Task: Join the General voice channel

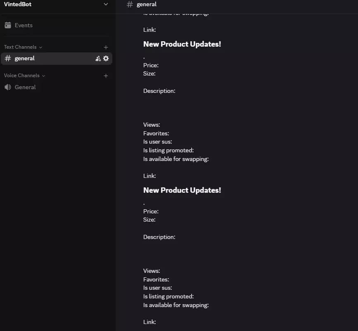Action: (x=57, y=87)
